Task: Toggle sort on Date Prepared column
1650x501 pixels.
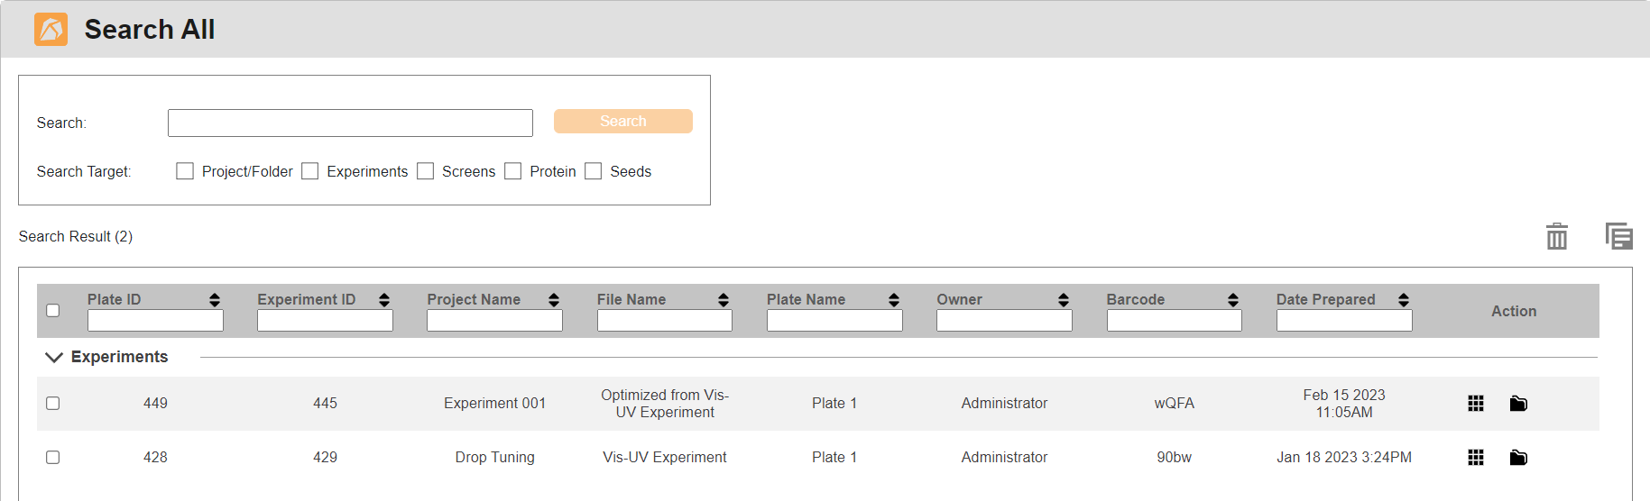Action: click(1404, 300)
